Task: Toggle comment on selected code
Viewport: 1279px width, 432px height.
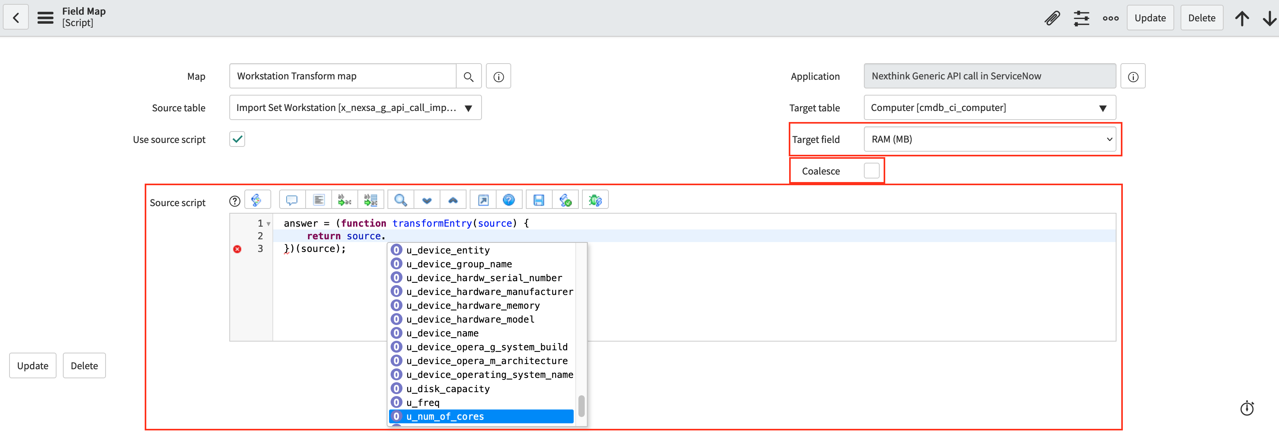Action: tap(292, 200)
